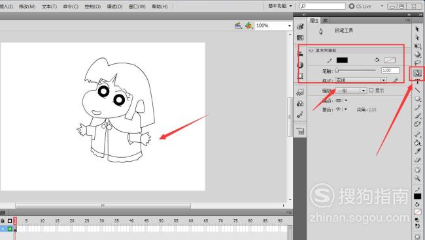
Task: Open the Align panel icon in dock
Action: tap(300, 53)
